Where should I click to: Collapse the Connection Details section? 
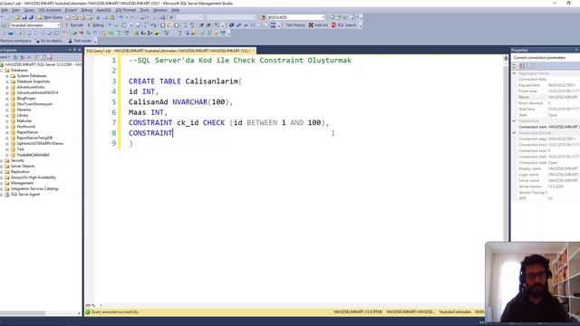pos(514,133)
